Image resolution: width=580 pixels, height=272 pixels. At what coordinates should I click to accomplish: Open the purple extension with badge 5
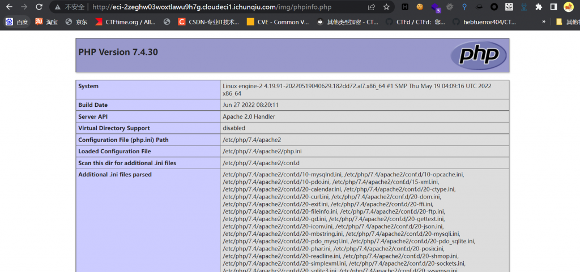(x=435, y=7)
